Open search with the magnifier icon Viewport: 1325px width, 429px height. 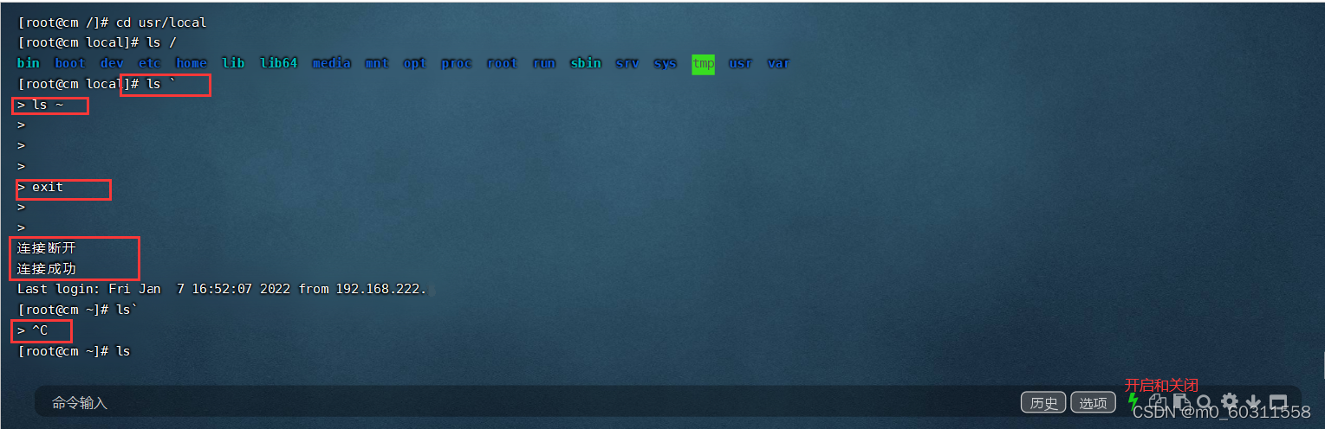[1205, 402]
